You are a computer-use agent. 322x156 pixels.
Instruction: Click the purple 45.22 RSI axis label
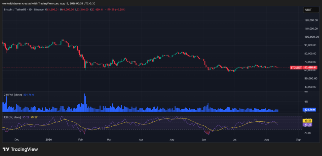(307, 124)
